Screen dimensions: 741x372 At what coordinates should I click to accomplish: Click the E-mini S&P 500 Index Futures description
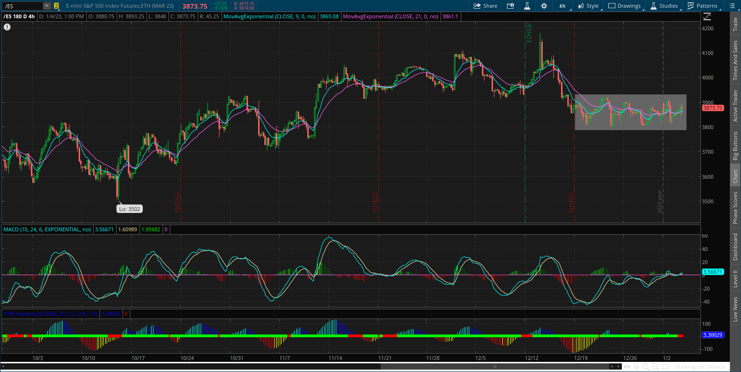click(120, 6)
